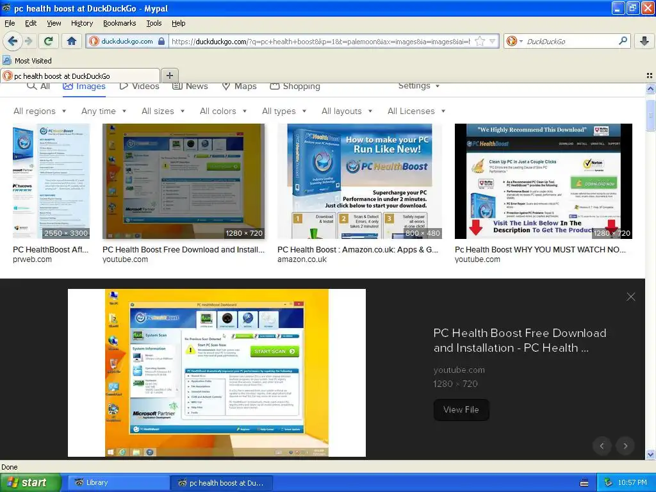Viewport: 656px width, 492px height.
Task: Open the Home page icon
Action: click(72, 41)
